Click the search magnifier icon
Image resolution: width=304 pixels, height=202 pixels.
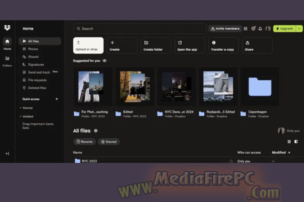79,29
